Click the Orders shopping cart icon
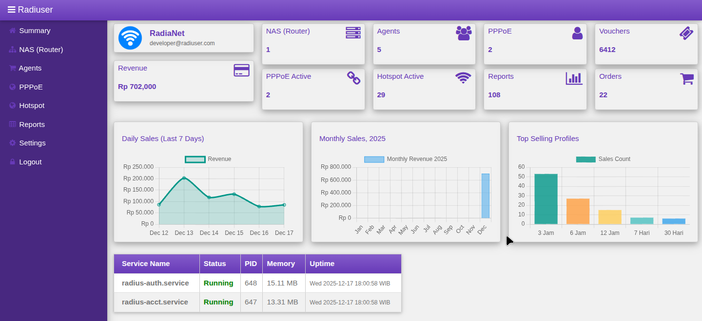The height and width of the screenshot is (321, 702). pyautogui.click(x=687, y=78)
